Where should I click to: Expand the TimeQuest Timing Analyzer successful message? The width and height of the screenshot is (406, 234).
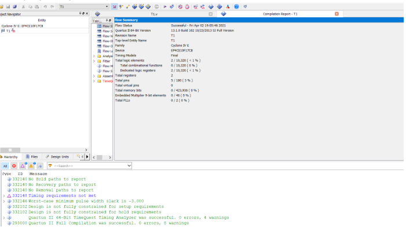tap(4, 218)
